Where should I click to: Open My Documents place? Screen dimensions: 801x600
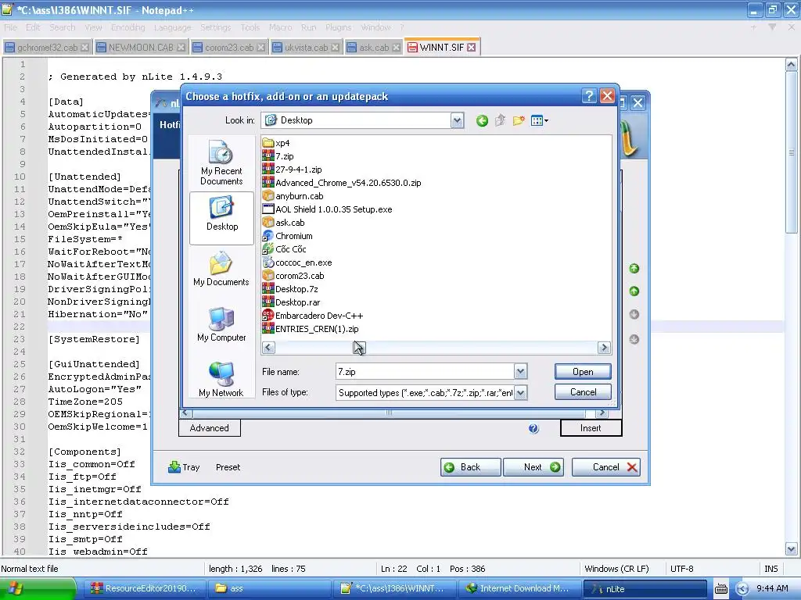pyautogui.click(x=221, y=269)
